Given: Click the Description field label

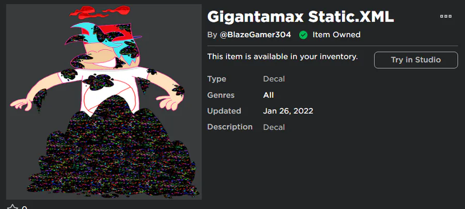Looking at the screenshot, I should pos(230,127).
